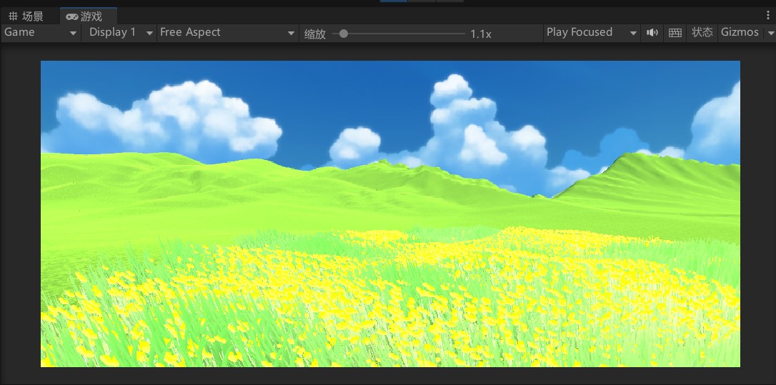Toggle the Gizmos button

(x=740, y=33)
